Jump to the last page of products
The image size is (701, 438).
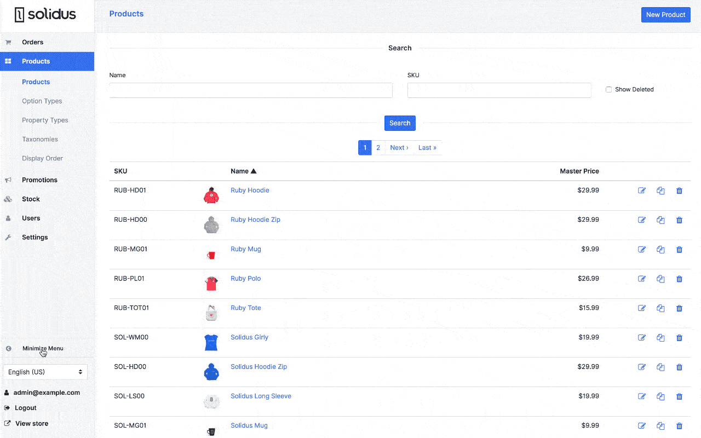click(427, 147)
